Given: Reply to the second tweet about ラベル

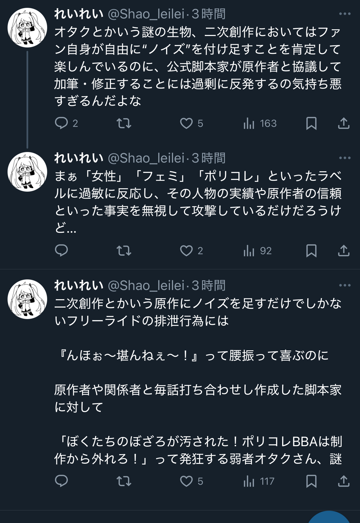Looking at the screenshot, I should (62, 251).
